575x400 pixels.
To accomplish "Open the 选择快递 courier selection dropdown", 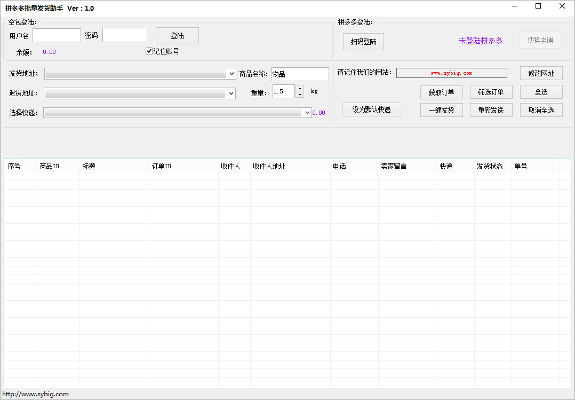I will pos(307,112).
